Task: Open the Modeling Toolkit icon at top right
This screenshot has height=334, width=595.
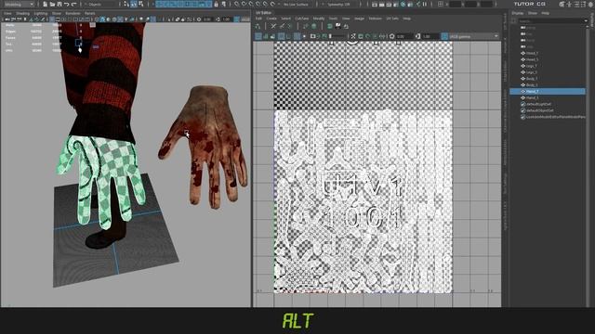Action: pos(562,4)
